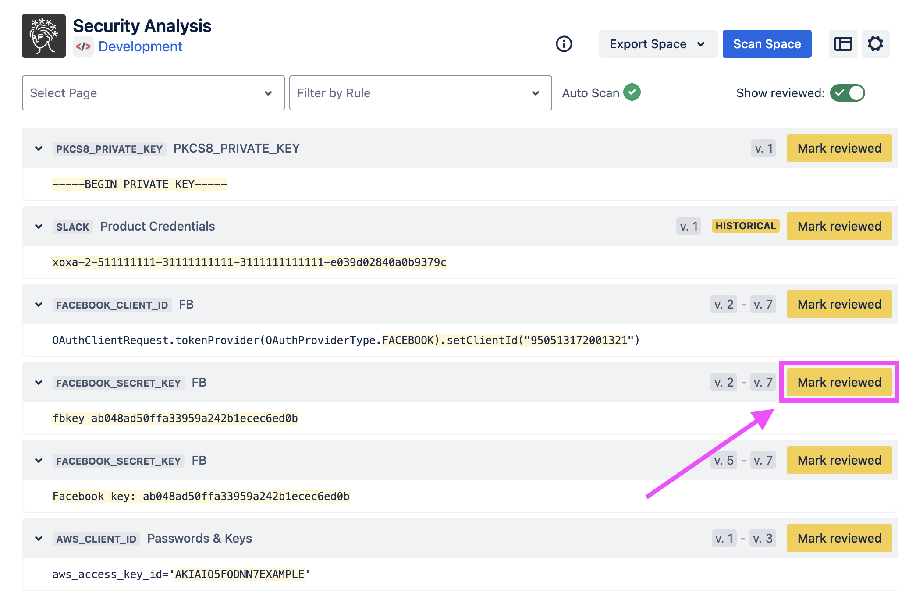Click the Auto Scan green check icon

tap(632, 92)
